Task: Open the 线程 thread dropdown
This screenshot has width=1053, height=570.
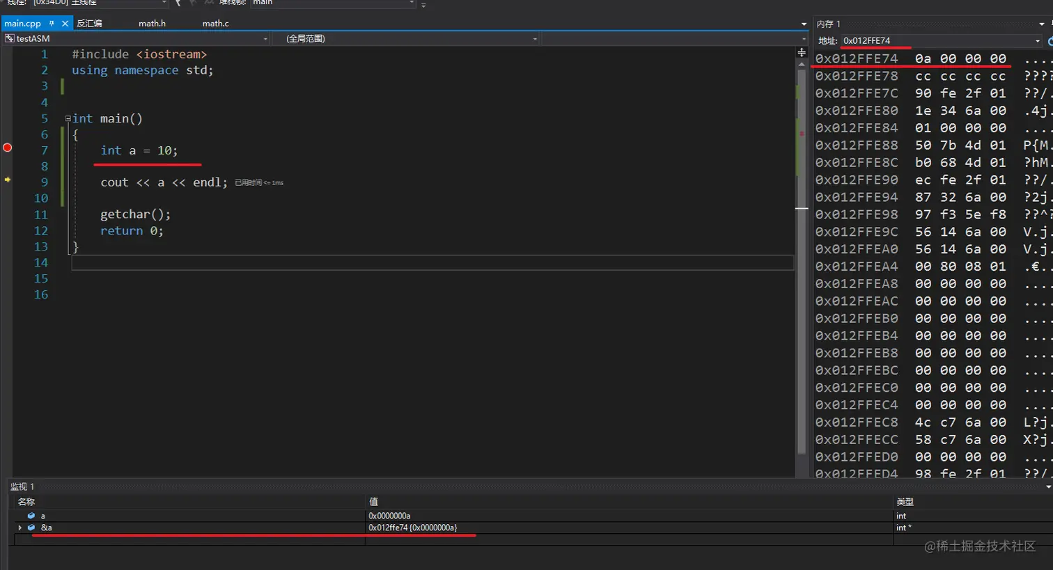Action: click(164, 3)
